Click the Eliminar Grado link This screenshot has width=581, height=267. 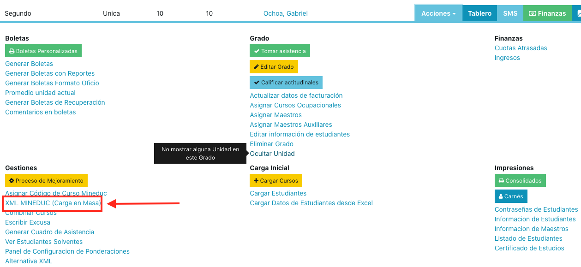point(271,144)
